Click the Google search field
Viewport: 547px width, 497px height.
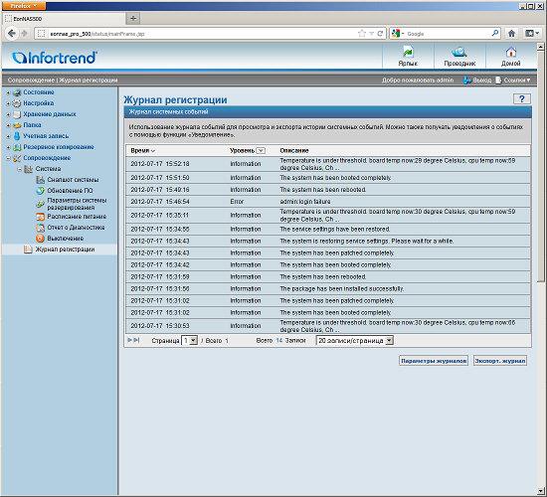click(449, 34)
